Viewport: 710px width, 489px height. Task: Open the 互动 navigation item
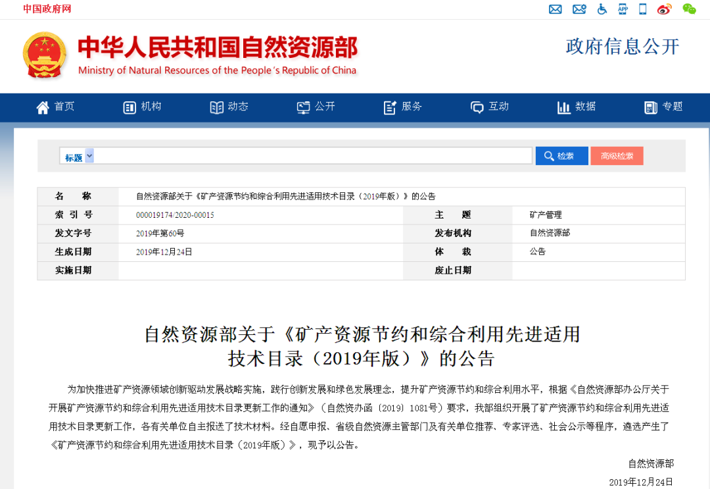(x=490, y=107)
